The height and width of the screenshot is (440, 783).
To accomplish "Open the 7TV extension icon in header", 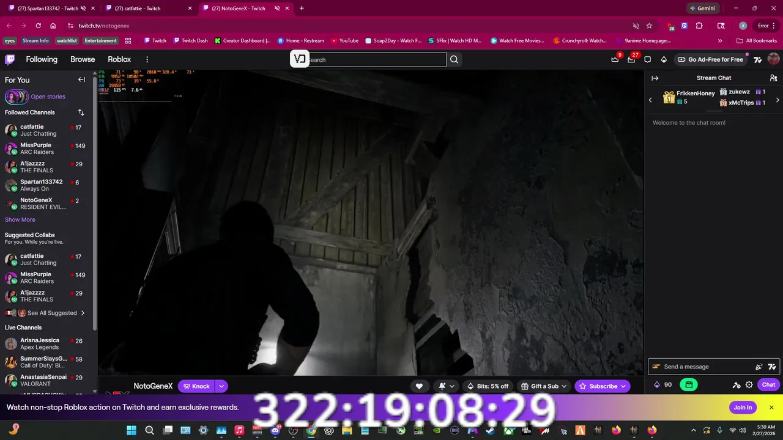I will (757, 59).
